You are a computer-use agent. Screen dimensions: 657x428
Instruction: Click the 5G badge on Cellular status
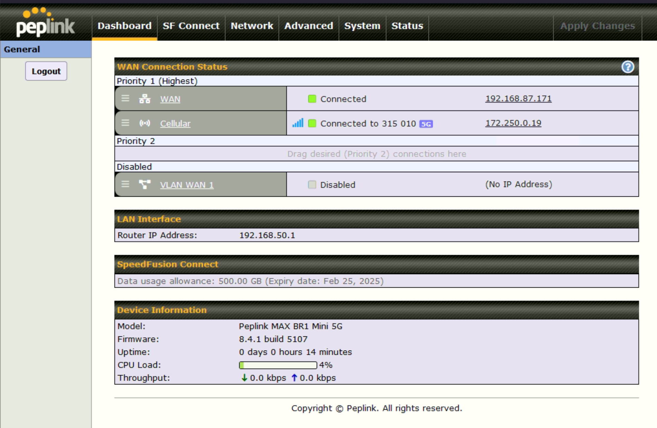pos(426,124)
